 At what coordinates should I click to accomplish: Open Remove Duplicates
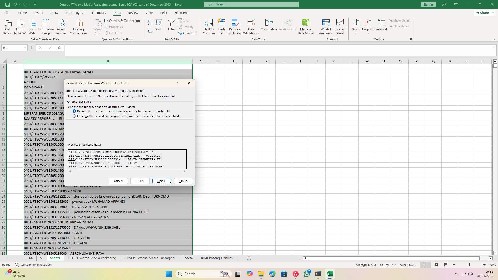point(234,26)
